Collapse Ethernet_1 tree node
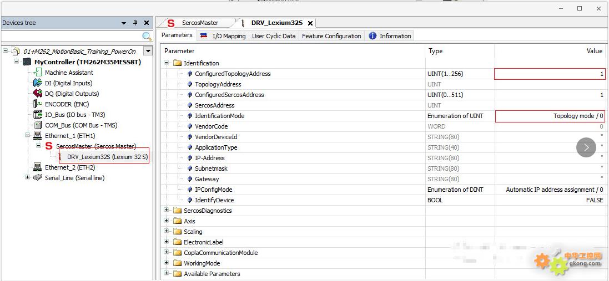Screen dimensions: 609x281 pos(27,135)
